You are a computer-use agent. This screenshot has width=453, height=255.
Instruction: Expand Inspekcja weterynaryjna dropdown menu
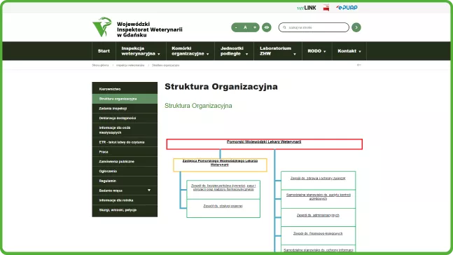[x=141, y=51]
